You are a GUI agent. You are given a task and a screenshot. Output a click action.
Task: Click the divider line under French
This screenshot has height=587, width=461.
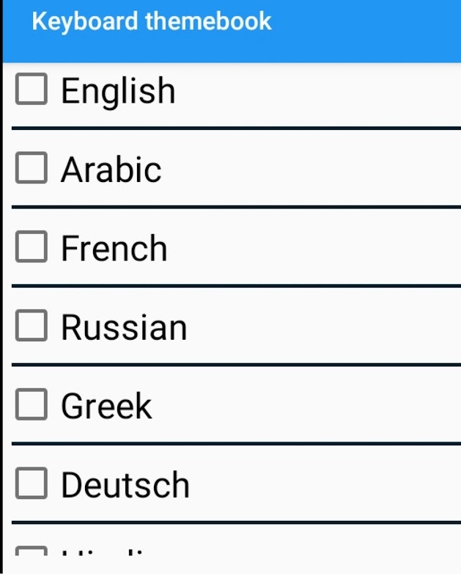pos(235,285)
